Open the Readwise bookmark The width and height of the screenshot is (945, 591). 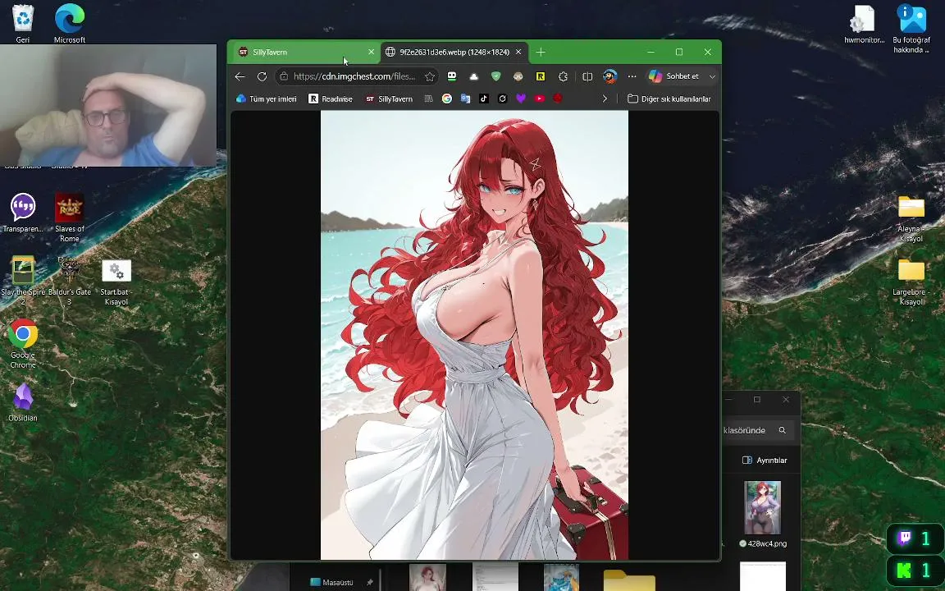point(331,98)
